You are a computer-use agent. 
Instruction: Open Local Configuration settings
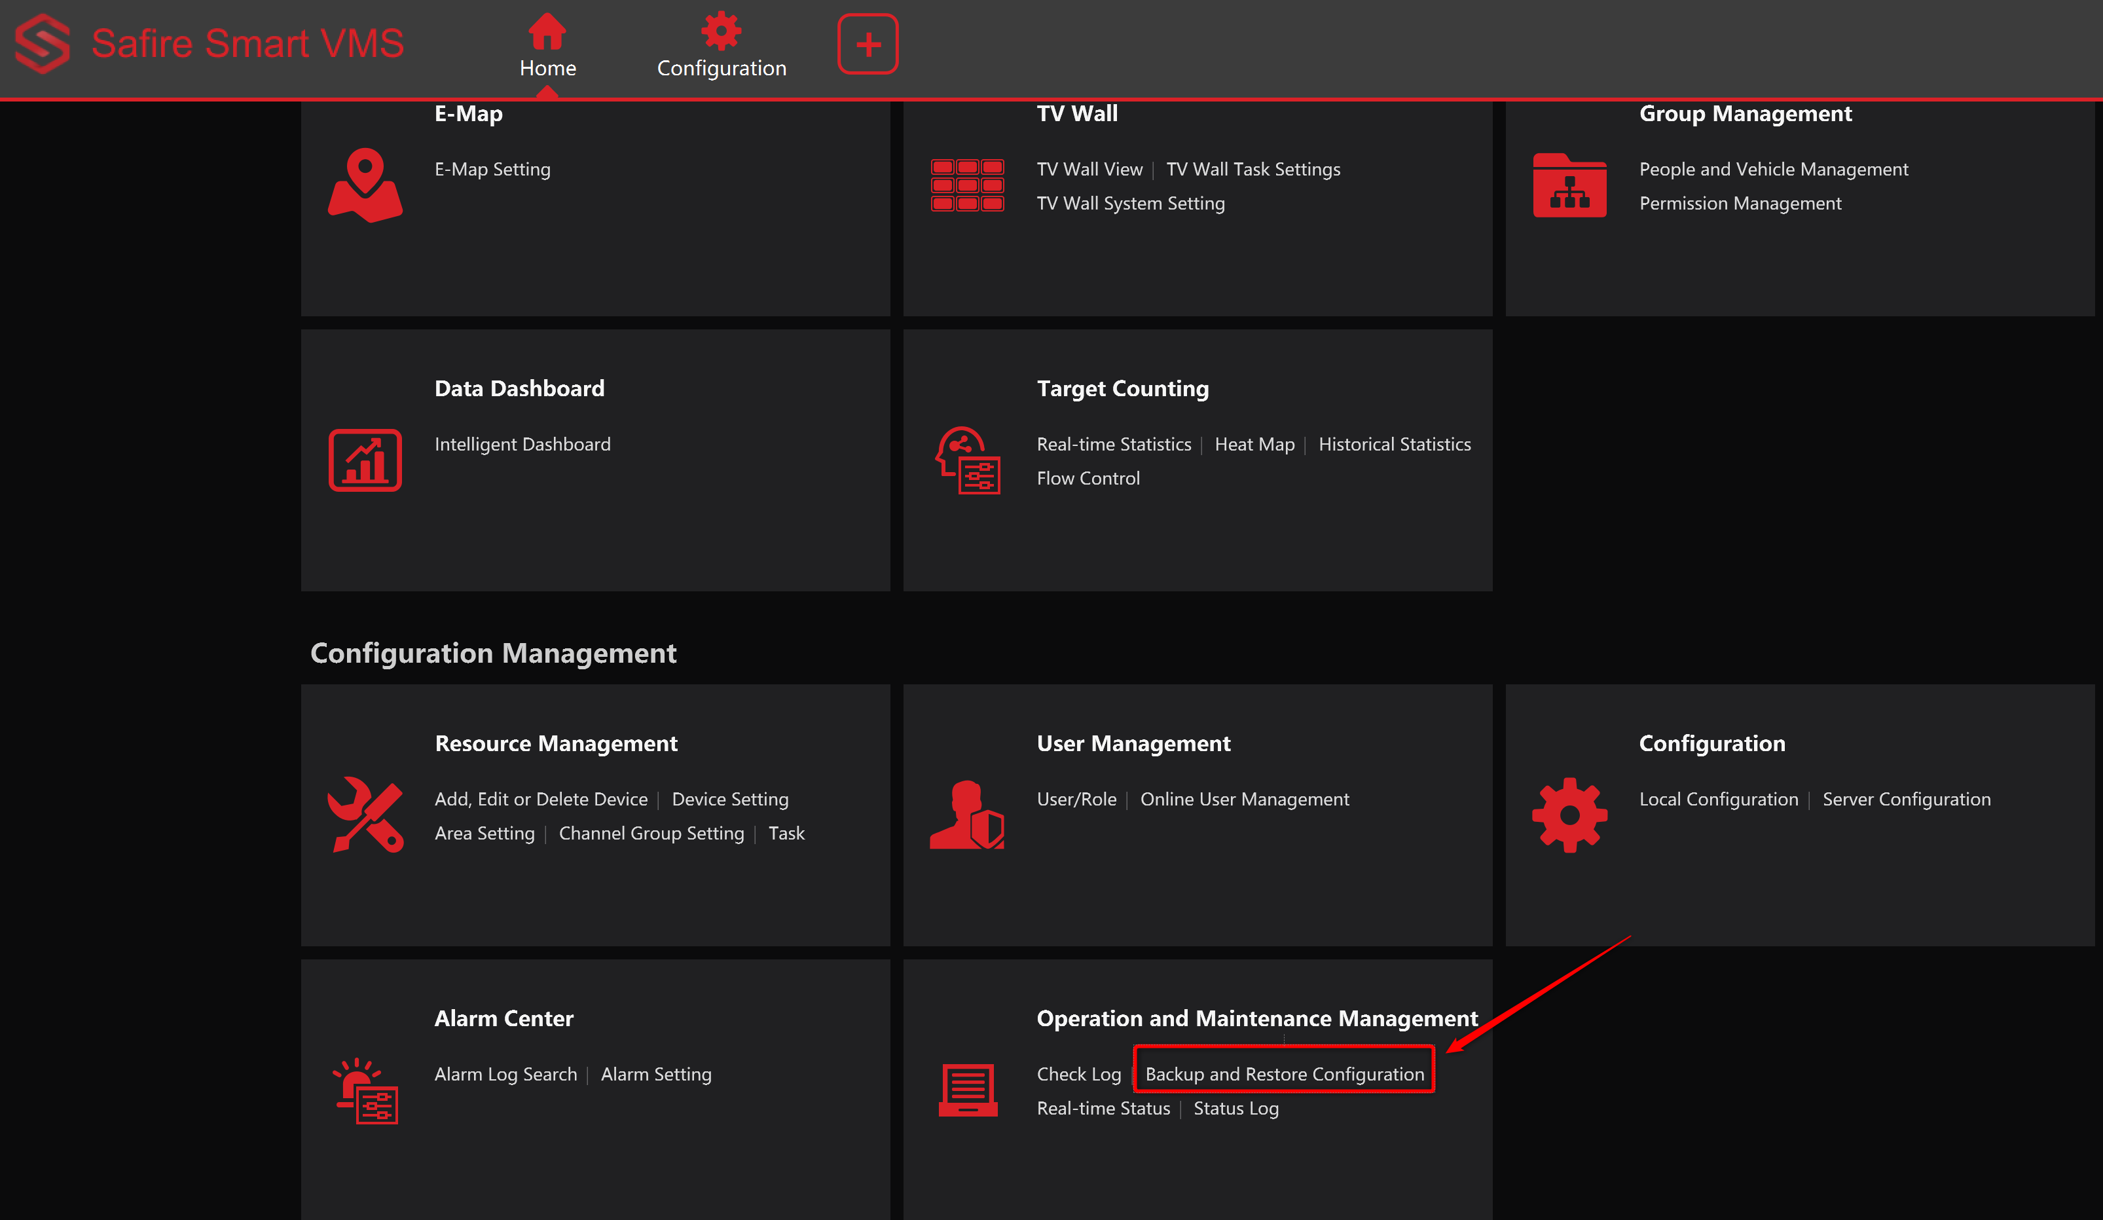point(1718,798)
